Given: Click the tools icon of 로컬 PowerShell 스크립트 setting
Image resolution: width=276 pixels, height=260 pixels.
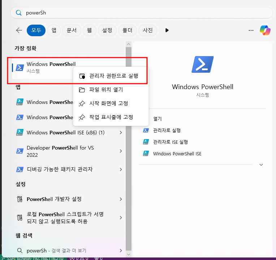Looking at the screenshot, I should click(20, 218).
